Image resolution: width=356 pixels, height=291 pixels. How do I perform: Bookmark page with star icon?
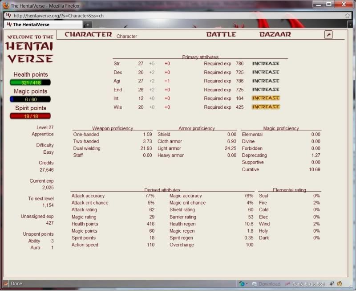click(348, 16)
